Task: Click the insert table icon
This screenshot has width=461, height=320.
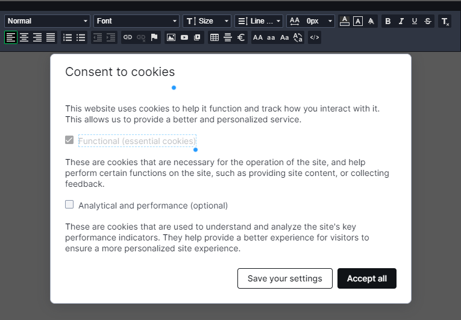Action: (x=214, y=37)
